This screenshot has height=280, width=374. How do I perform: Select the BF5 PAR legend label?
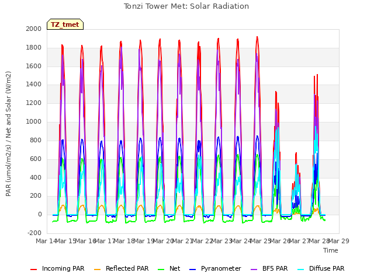(275, 268)
